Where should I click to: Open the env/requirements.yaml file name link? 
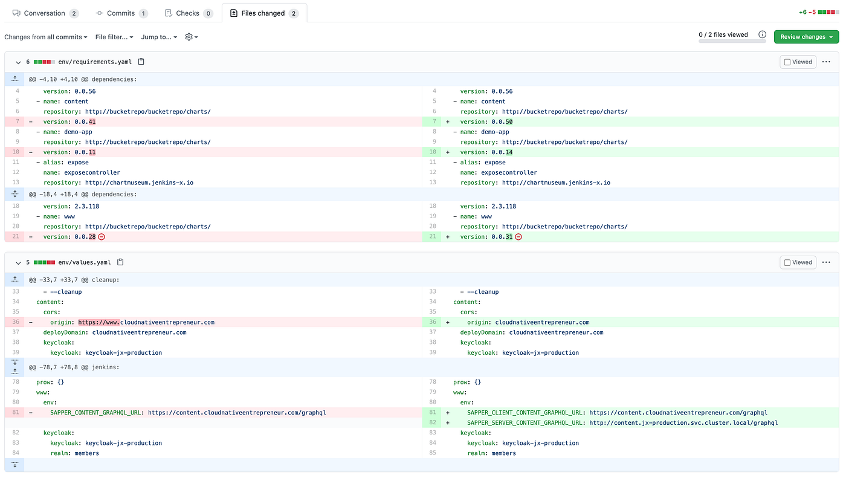click(x=95, y=62)
